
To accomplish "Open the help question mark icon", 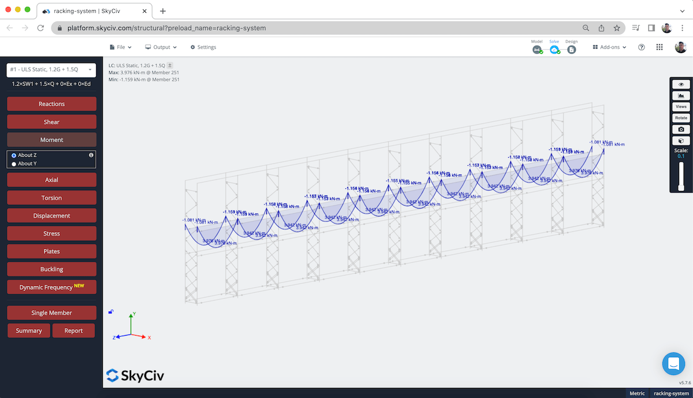I will pos(641,47).
